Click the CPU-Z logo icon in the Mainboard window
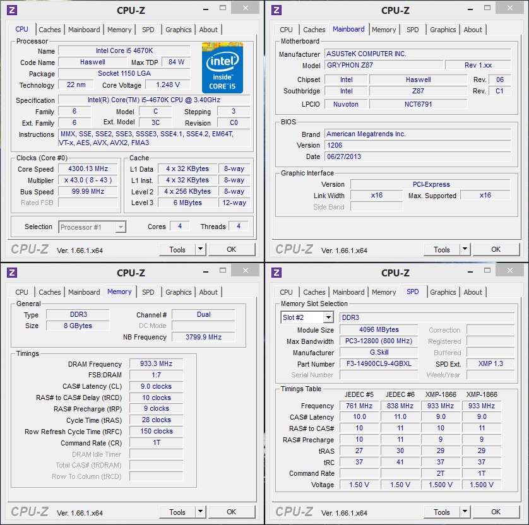 (276, 10)
